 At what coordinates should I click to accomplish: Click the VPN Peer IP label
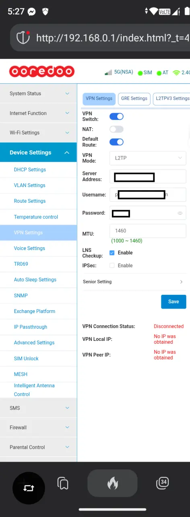pos(96,355)
